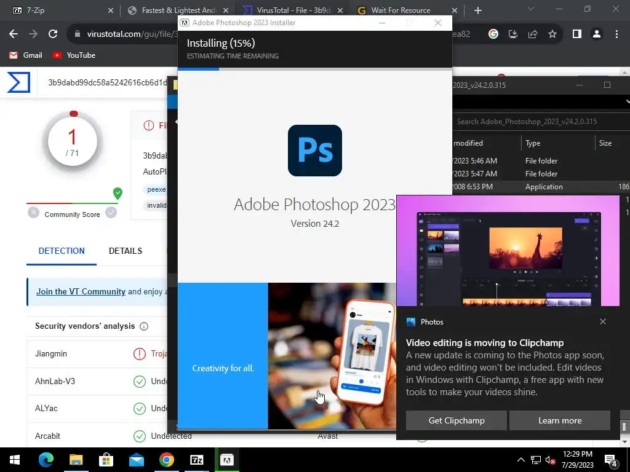This screenshot has width=630, height=472.
Task: Open Microsoft Store from taskbar
Action: pos(106,460)
